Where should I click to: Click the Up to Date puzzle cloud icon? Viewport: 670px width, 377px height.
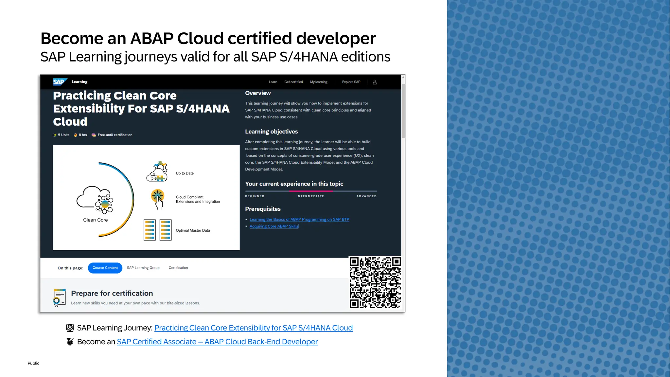pos(157,171)
